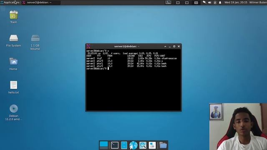Open Application Finder magnifier in dock

click(x=143, y=145)
